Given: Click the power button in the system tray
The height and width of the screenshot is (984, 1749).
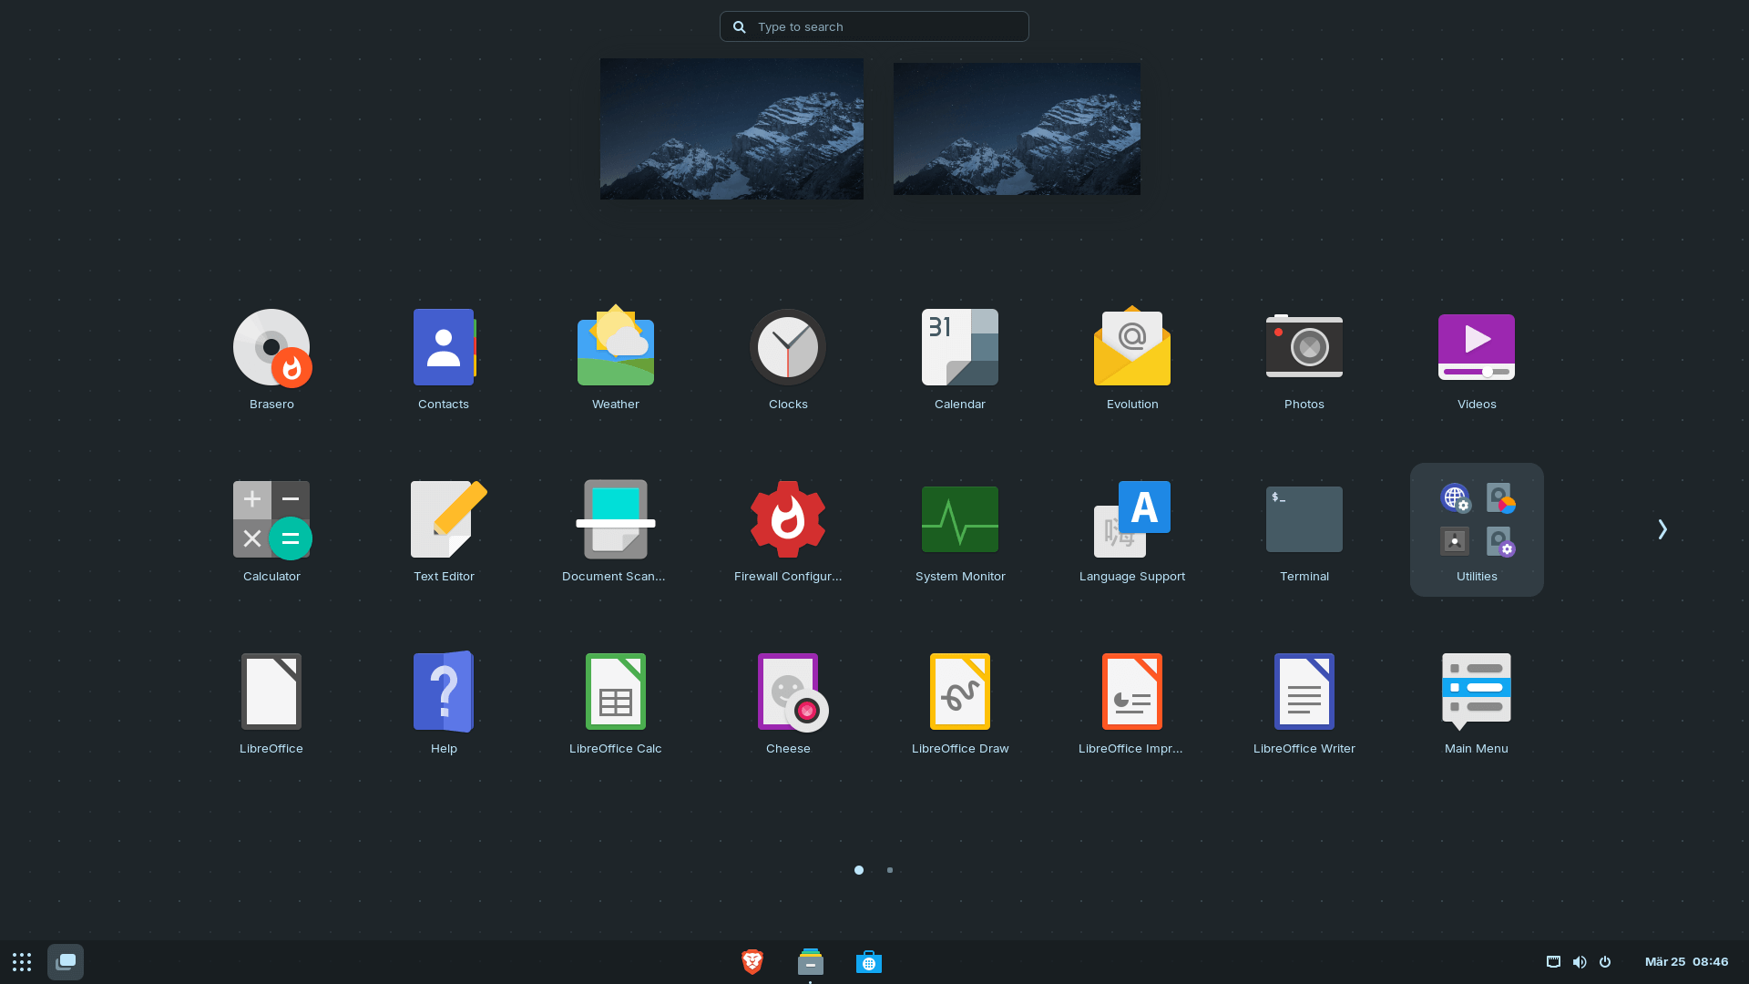Looking at the screenshot, I should point(1605,961).
